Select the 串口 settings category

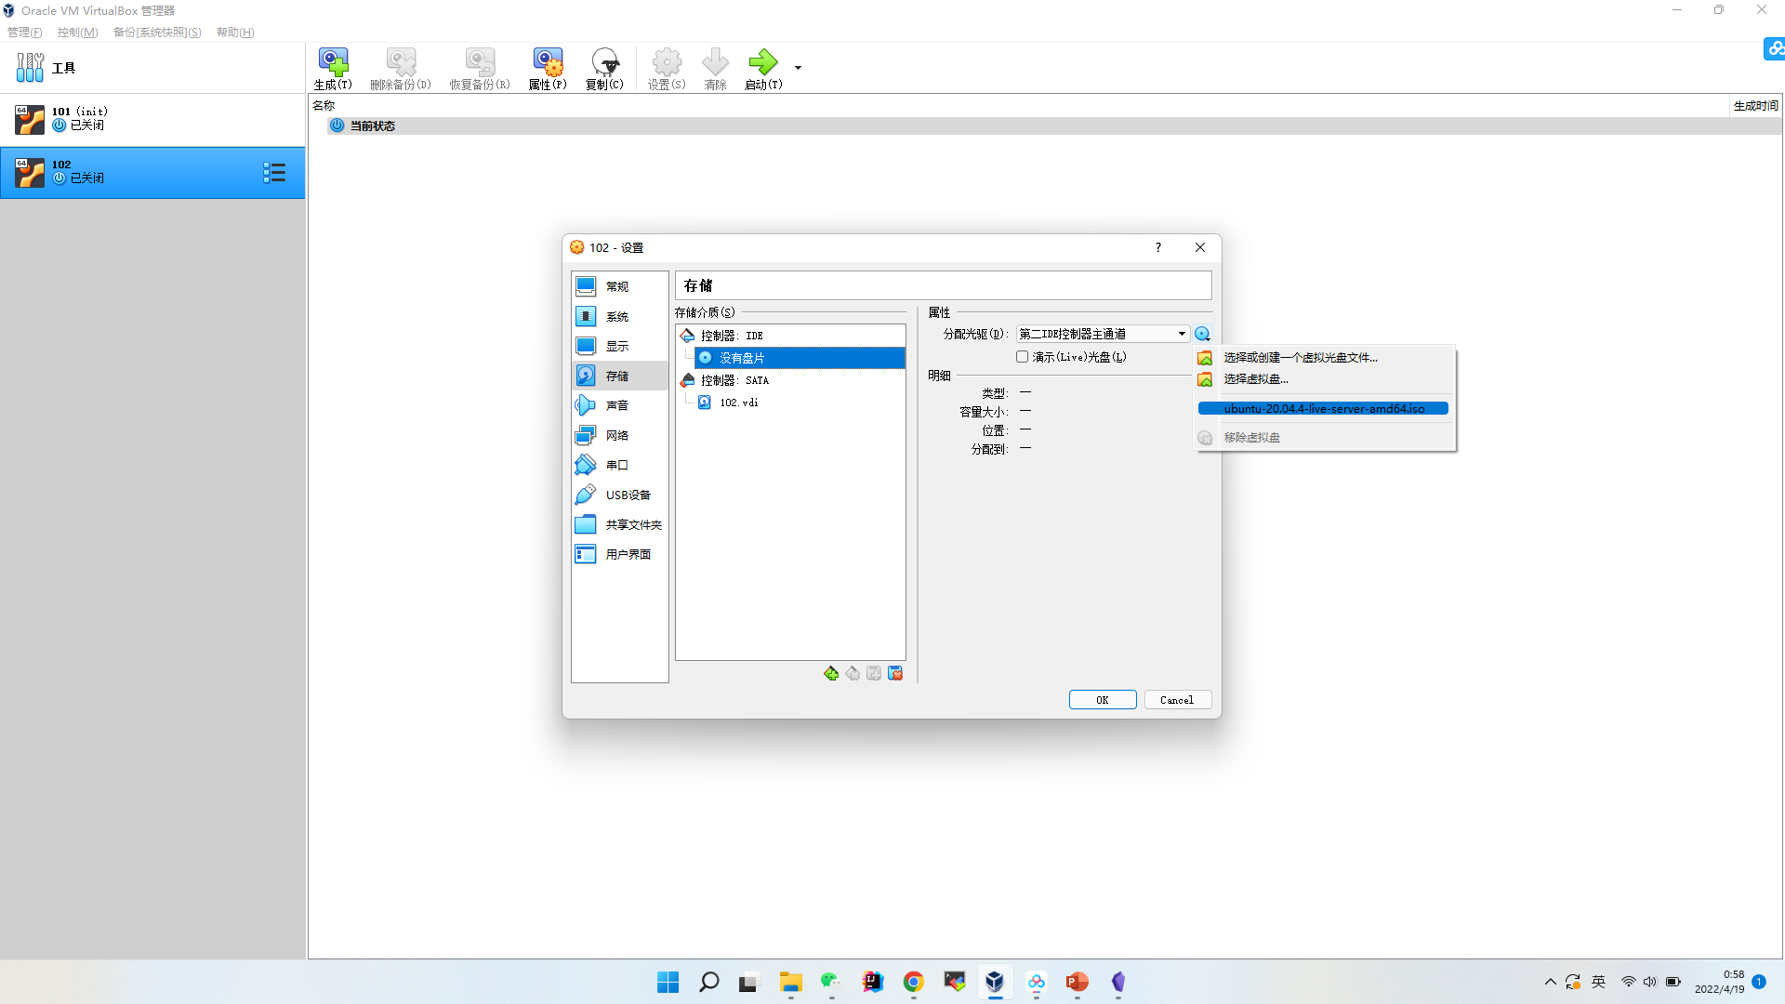coord(619,465)
